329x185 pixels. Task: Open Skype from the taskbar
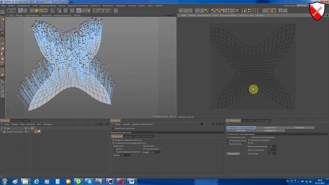tap(89, 181)
